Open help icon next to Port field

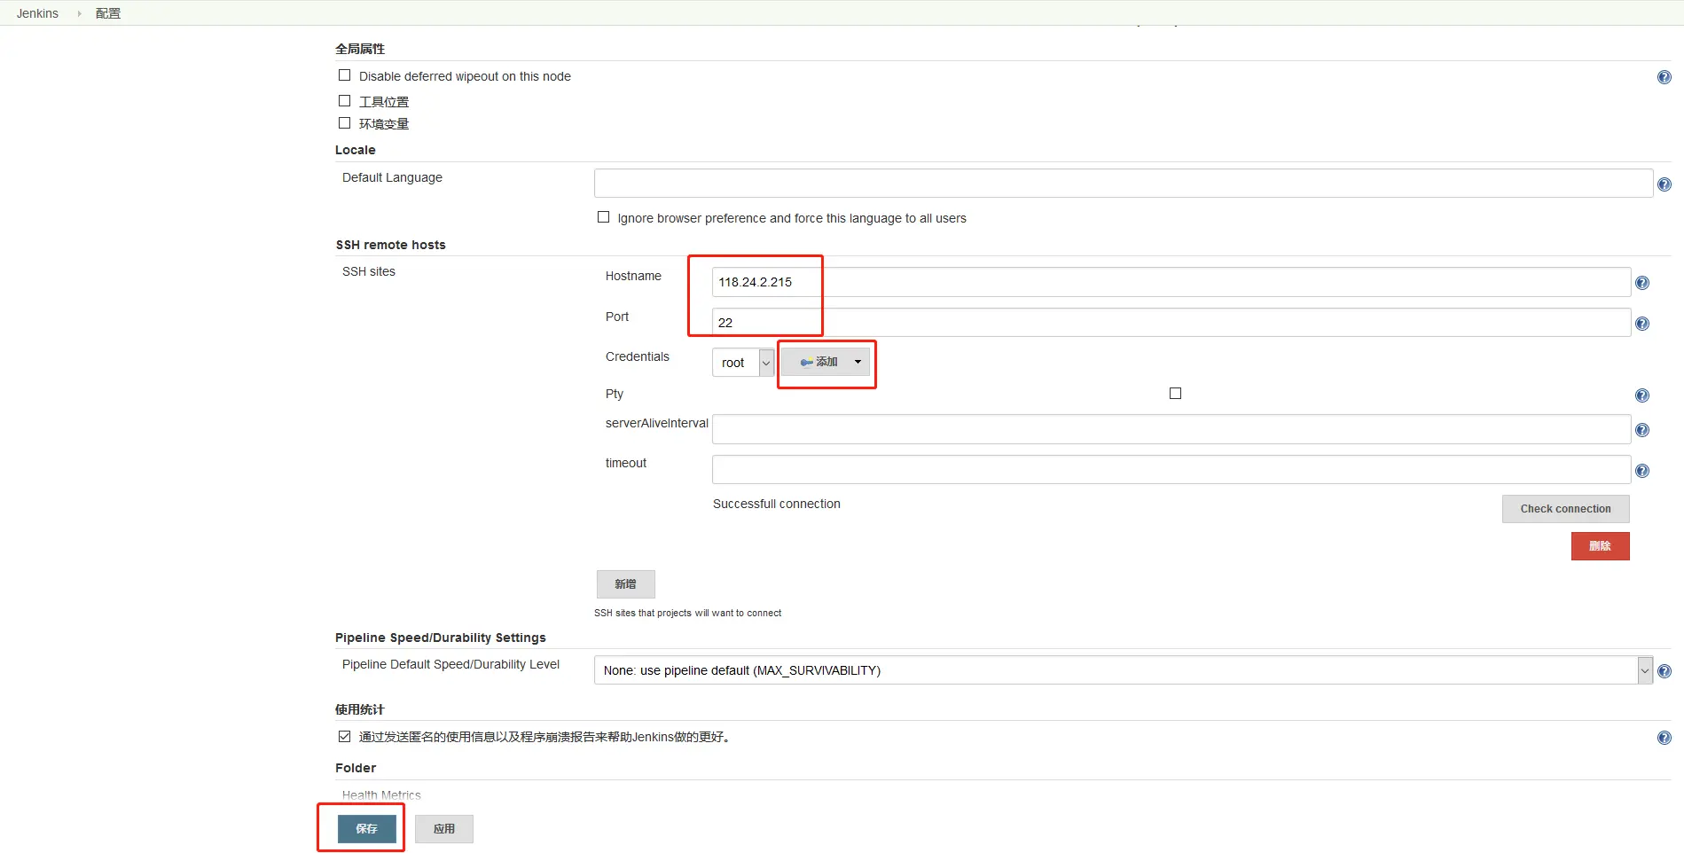[x=1642, y=324]
